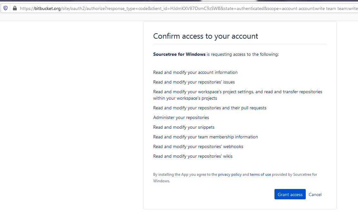Viewport: 358px width, 219px height.
Task: Select 'Read and modify your account information'
Action: (195, 72)
